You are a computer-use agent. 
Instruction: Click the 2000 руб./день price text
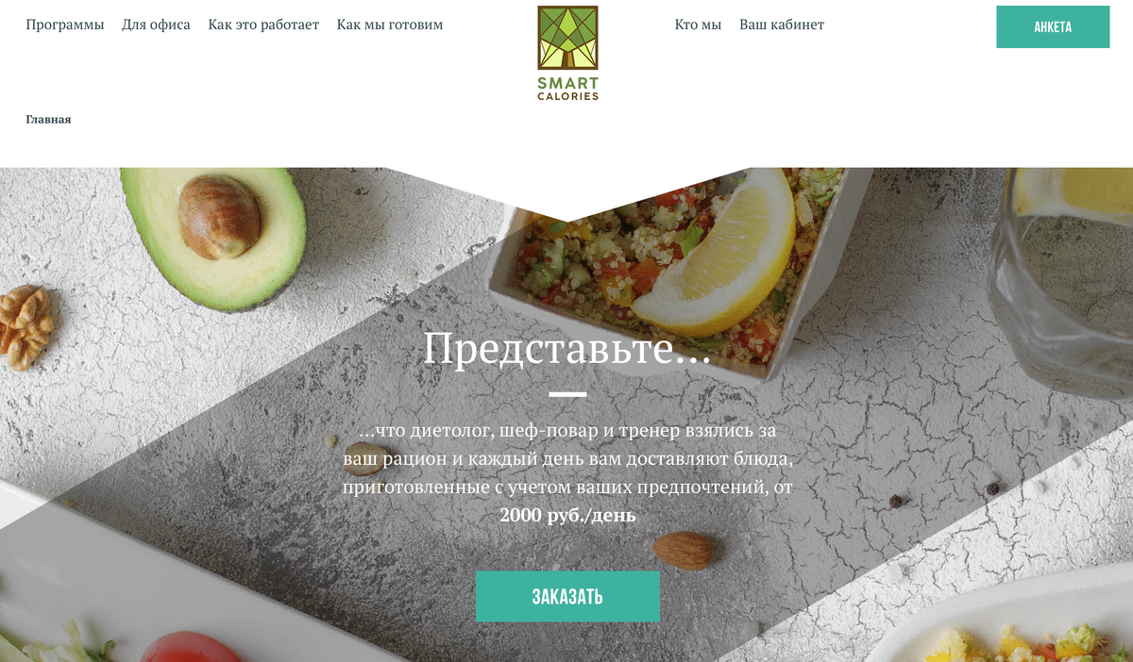tap(567, 516)
